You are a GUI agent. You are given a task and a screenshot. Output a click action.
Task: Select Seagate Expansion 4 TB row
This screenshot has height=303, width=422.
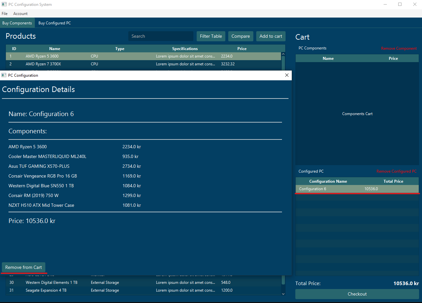click(x=143, y=290)
